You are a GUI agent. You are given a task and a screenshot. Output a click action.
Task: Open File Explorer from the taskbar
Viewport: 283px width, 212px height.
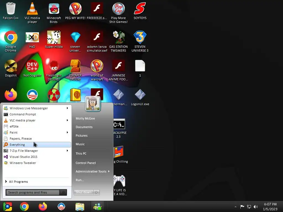point(80,206)
